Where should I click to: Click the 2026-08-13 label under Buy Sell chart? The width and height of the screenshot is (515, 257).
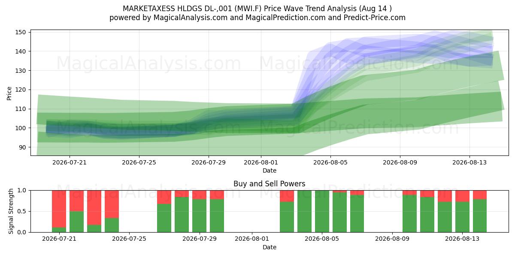coord(462,239)
